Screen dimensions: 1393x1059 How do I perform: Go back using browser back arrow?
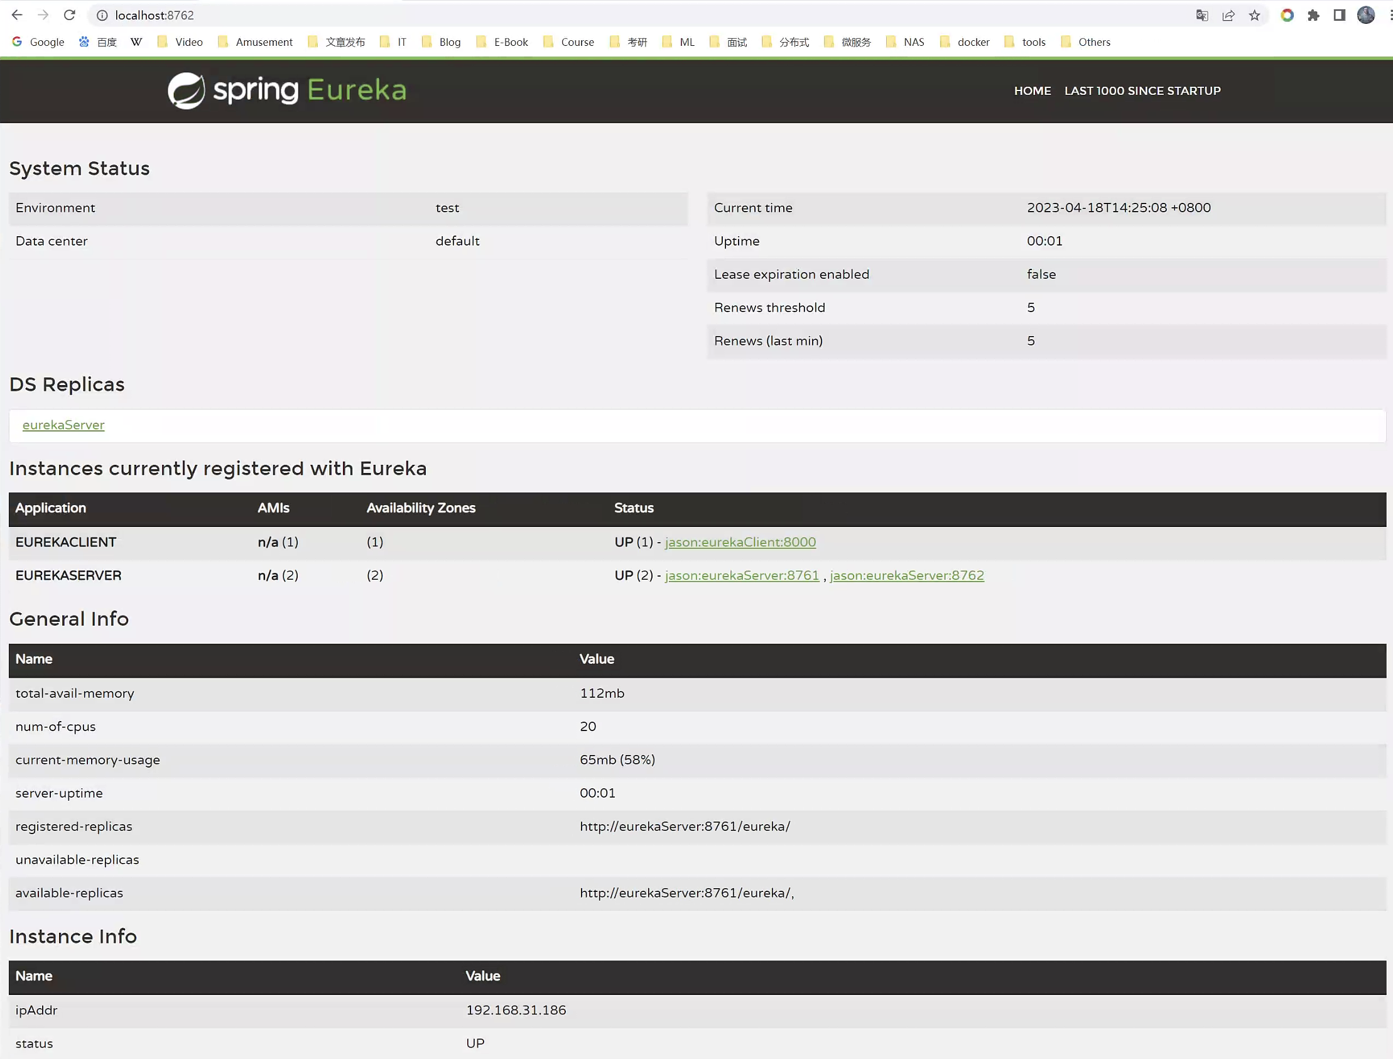click(17, 15)
